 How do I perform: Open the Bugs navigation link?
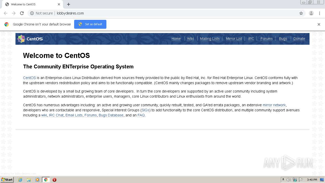click(x=283, y=39)
